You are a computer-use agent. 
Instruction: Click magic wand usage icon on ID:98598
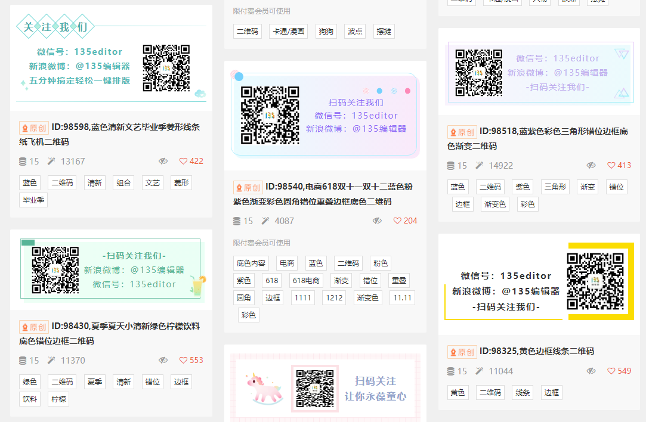51,161
